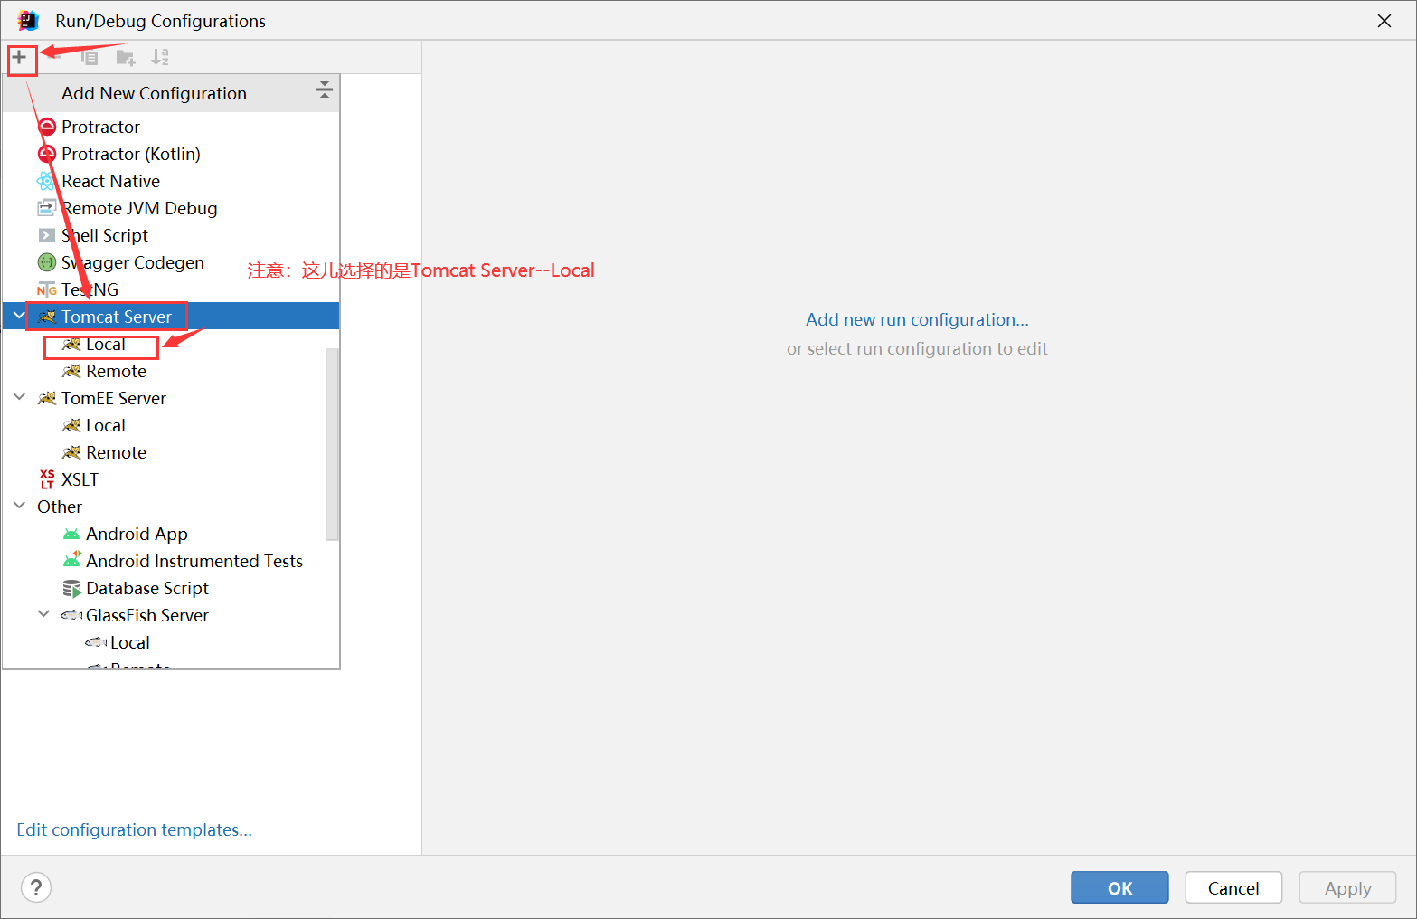Click the Protractor red icon

[x=47, y=127]
